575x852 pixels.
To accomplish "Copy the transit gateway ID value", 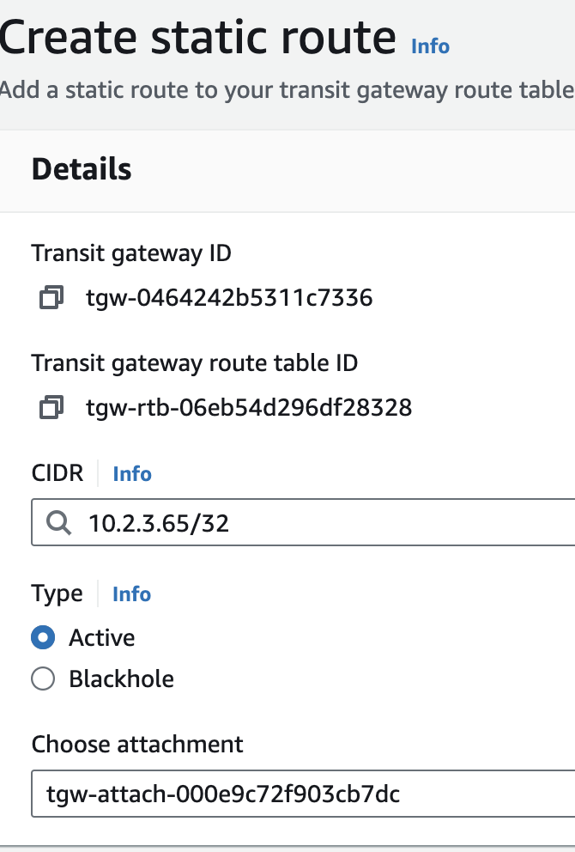I will [x=51, y=298].
